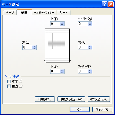Decrease the 下 (bottom) margin with down arrow
115x115 pixels.
(x=62, y=72)
